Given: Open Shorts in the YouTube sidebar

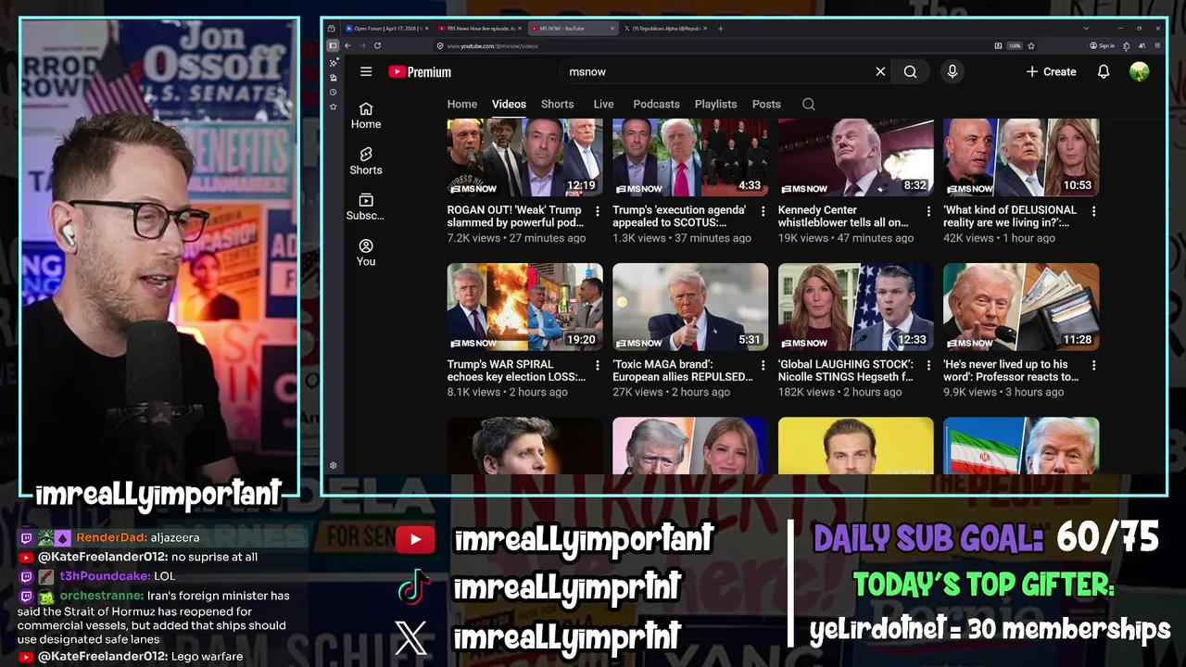Looking at the screenshot, I should (x=366, y=161).
